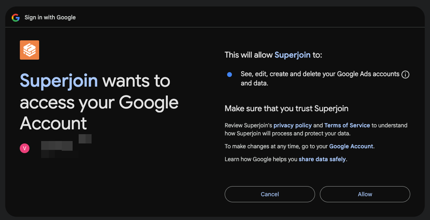430x220 pixels.
Task: Click the 'This will allow' heading text
Action: tap(249, 55)
